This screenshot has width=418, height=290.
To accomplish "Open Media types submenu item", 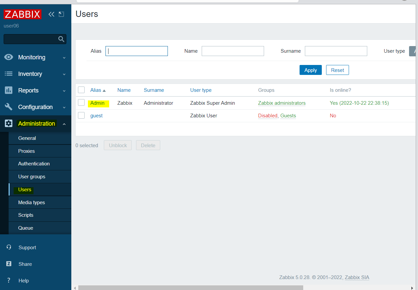I will [x=32, y=203].
